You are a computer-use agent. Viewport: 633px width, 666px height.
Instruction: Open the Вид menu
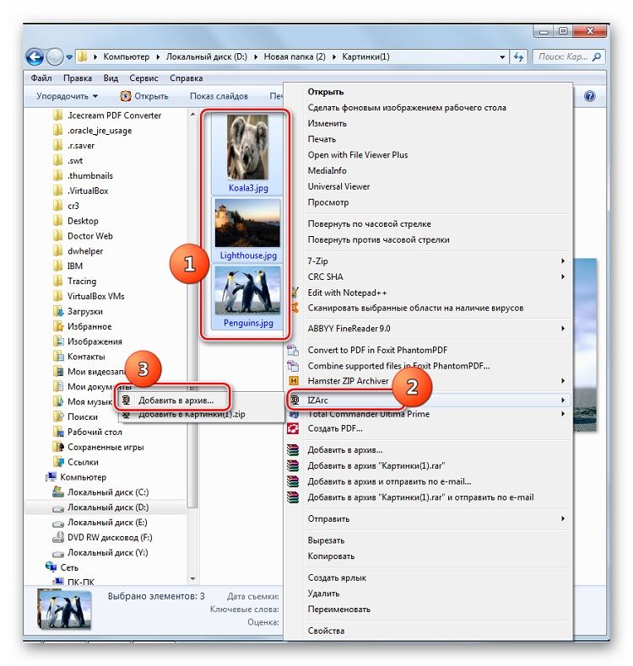tap(111, 78)
